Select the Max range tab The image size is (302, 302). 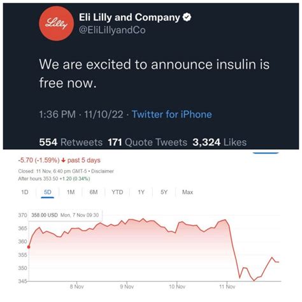pyautogui.click(x=187, y=192)
